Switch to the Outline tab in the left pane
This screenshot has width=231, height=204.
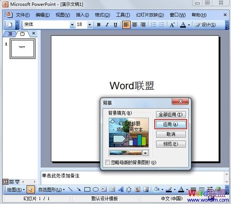10,34
